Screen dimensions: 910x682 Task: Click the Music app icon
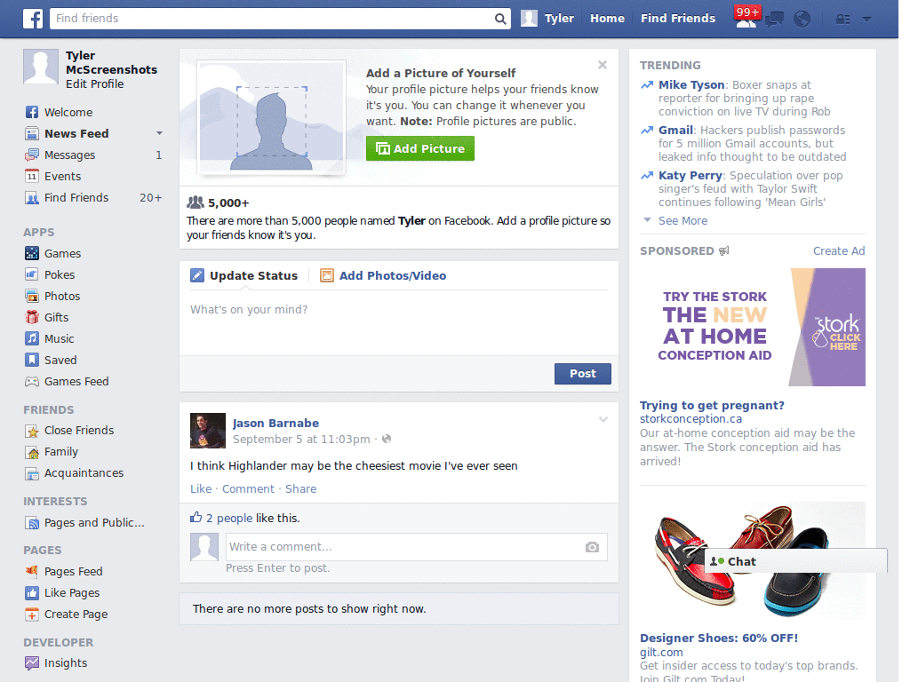coord(32,338)
